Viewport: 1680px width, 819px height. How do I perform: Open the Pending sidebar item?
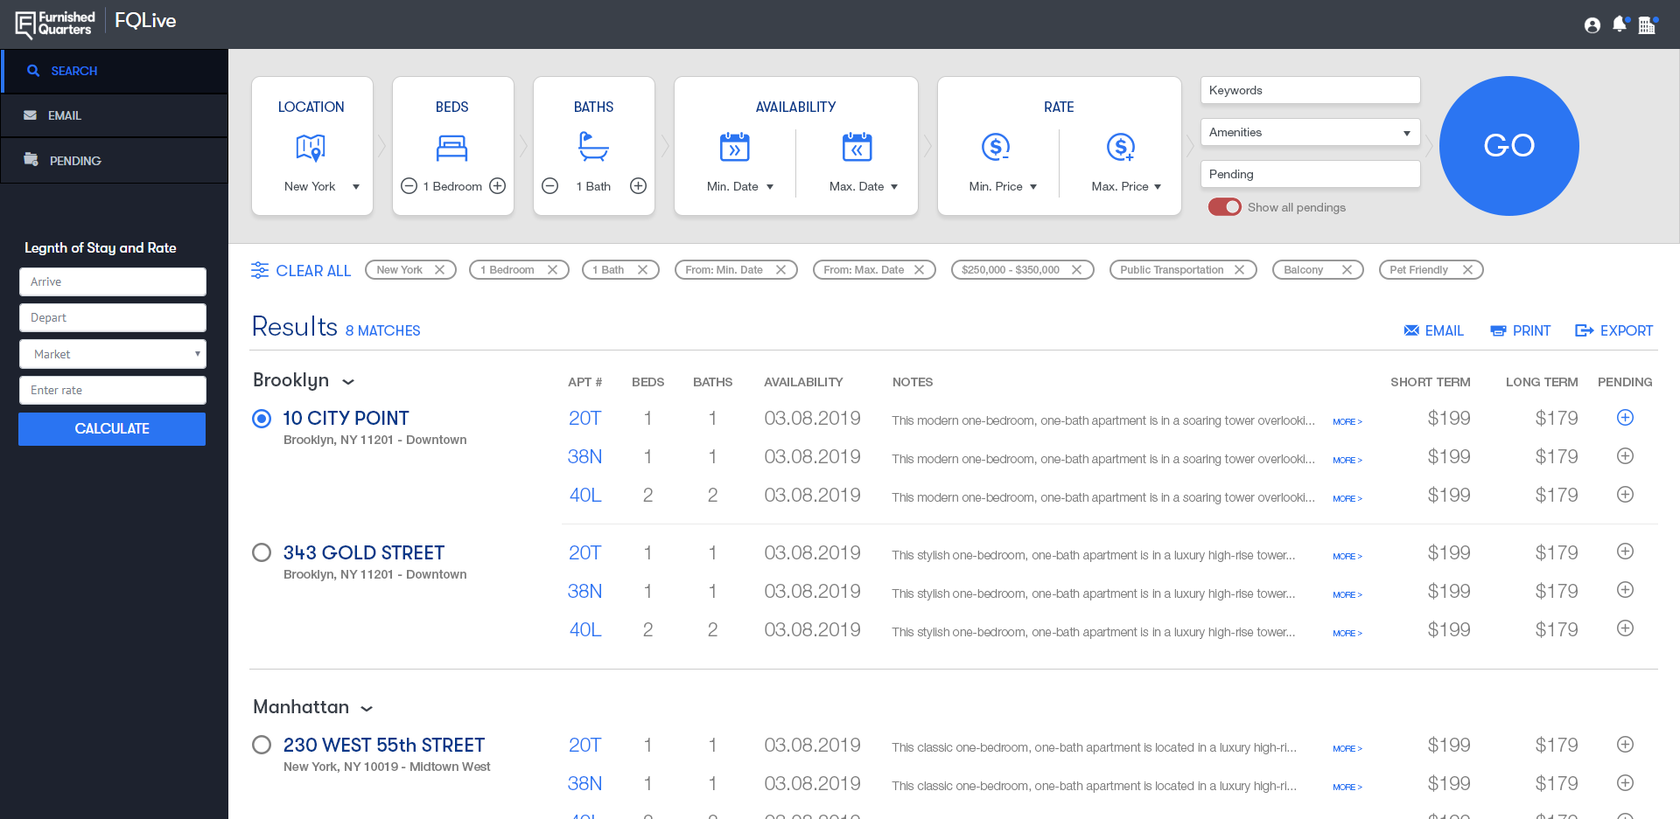(115, 161)
